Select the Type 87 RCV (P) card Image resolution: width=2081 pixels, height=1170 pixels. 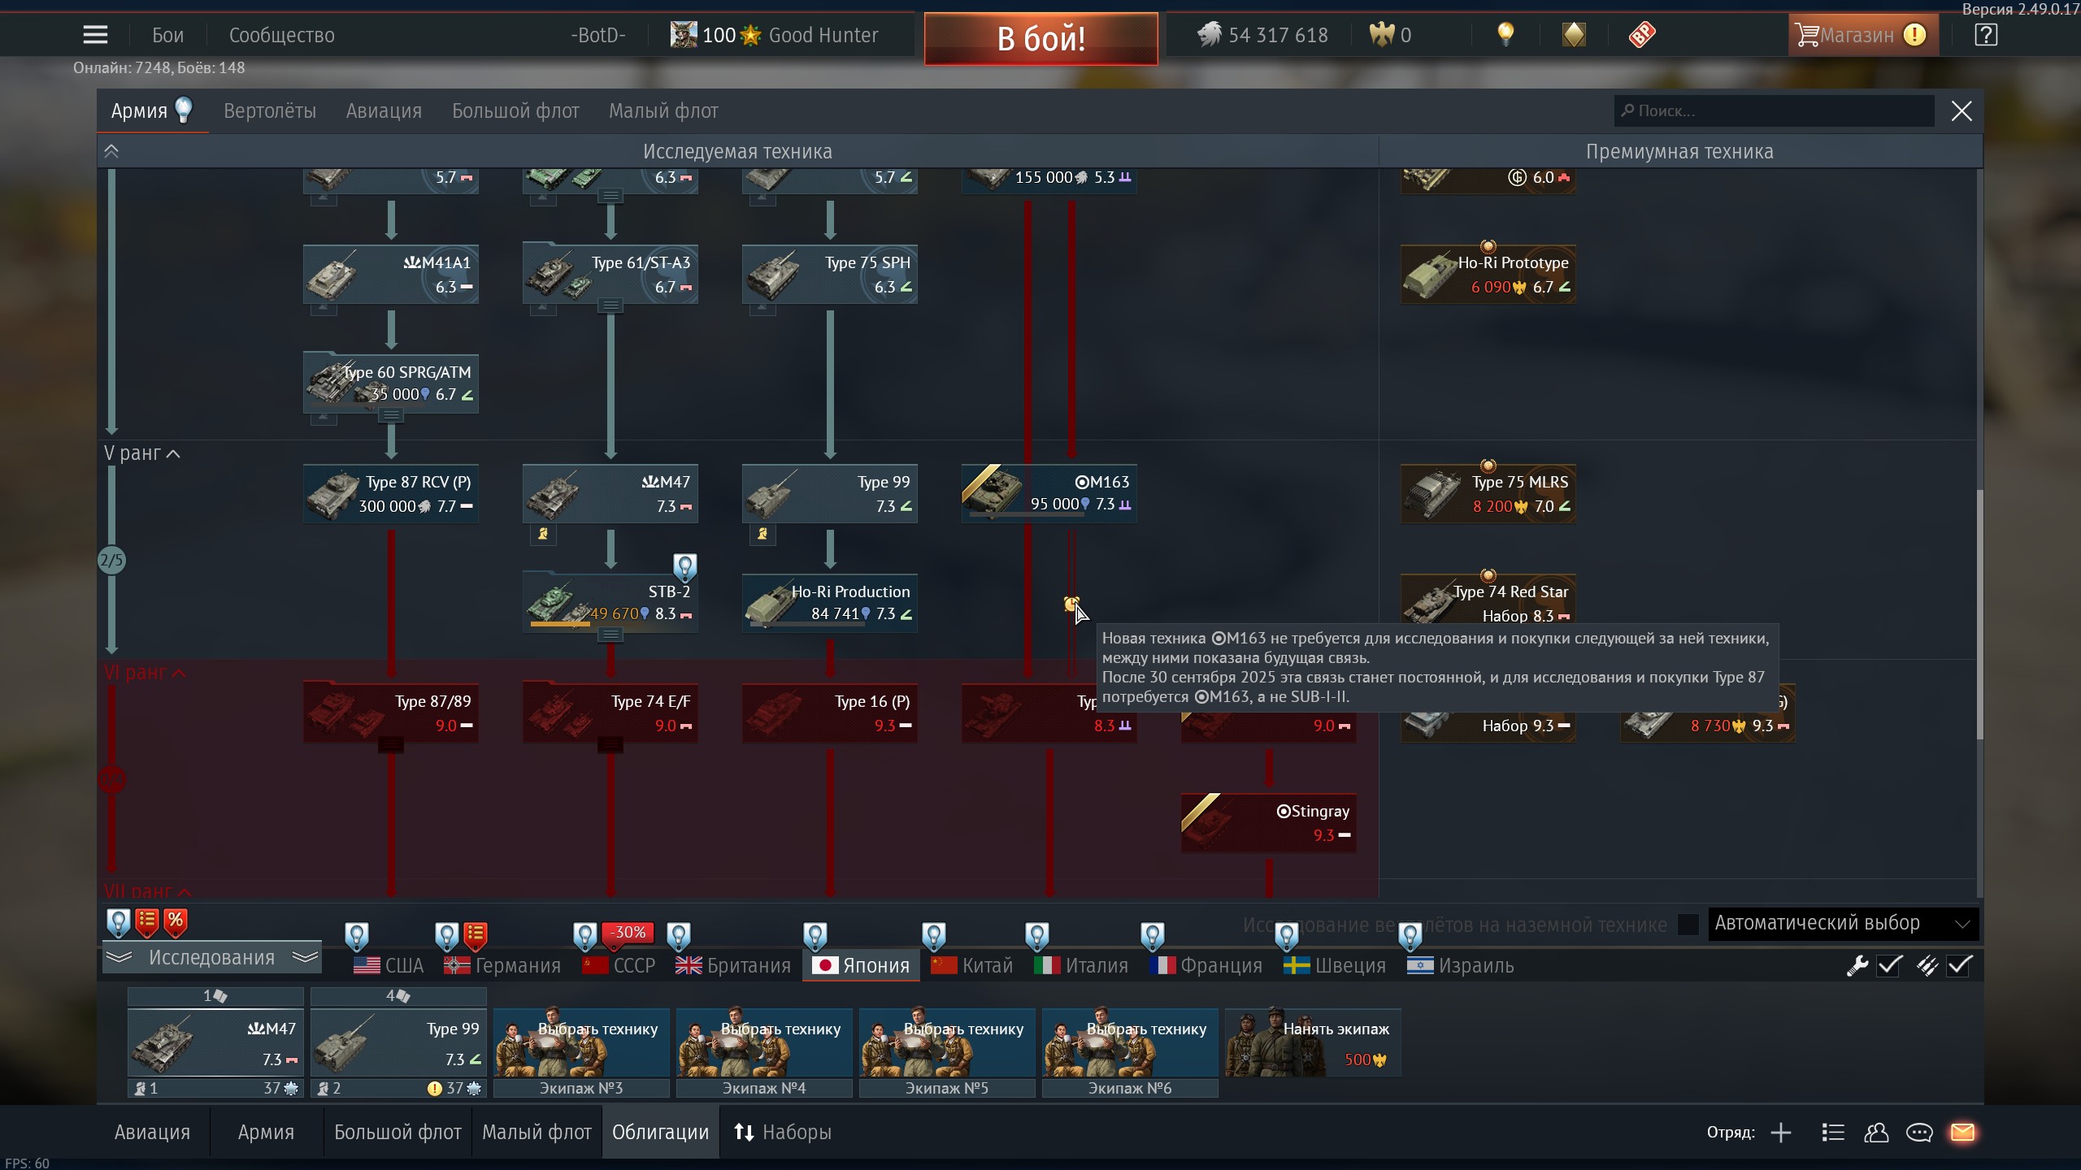coord(391,493)
